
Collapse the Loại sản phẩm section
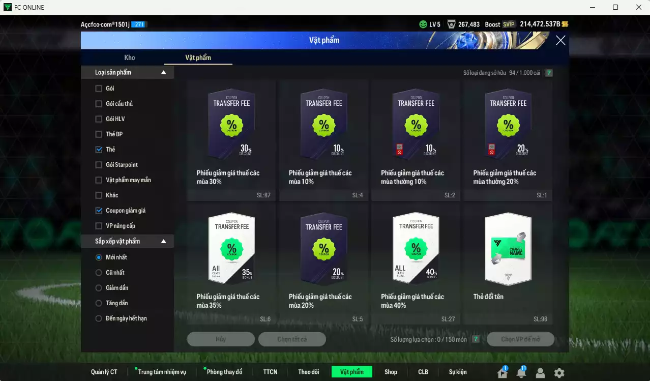point(163,72)
